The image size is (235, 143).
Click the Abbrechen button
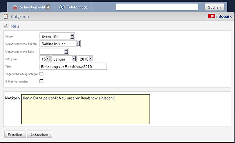(x=40, y=134)
